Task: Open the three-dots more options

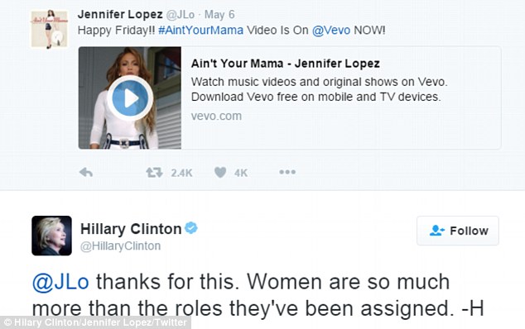Action: 287,172
